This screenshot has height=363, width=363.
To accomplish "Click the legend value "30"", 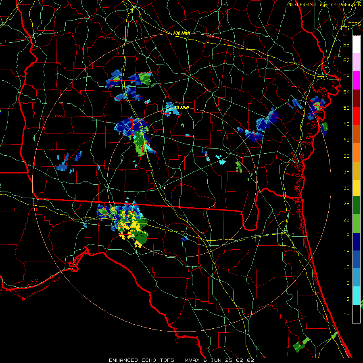I will 346,188.
